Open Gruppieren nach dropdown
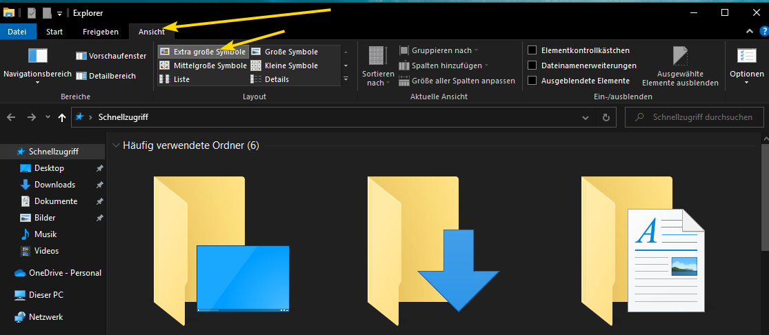Viewport: 769px width, 335px height. [439, 50]
